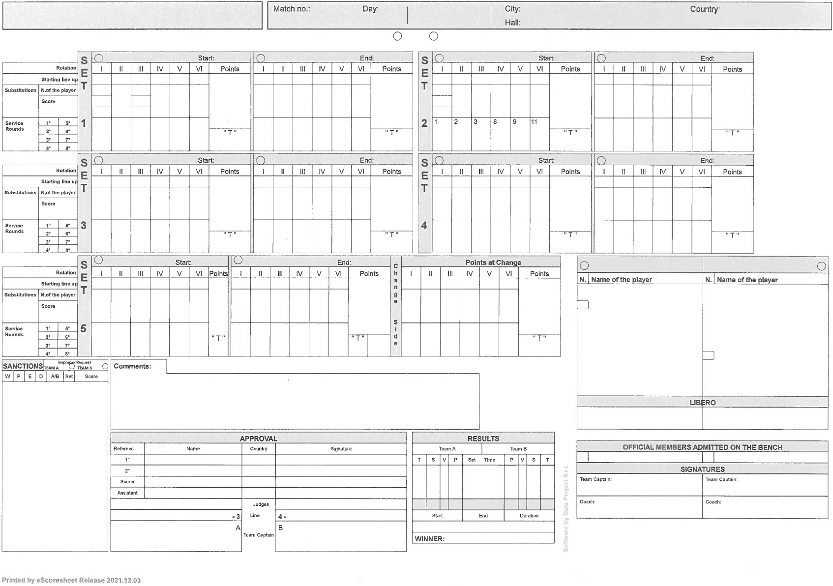Click the 'Signature' column header in Approval
Viewport: 833px width, 586px height.
tap(341, 448)
